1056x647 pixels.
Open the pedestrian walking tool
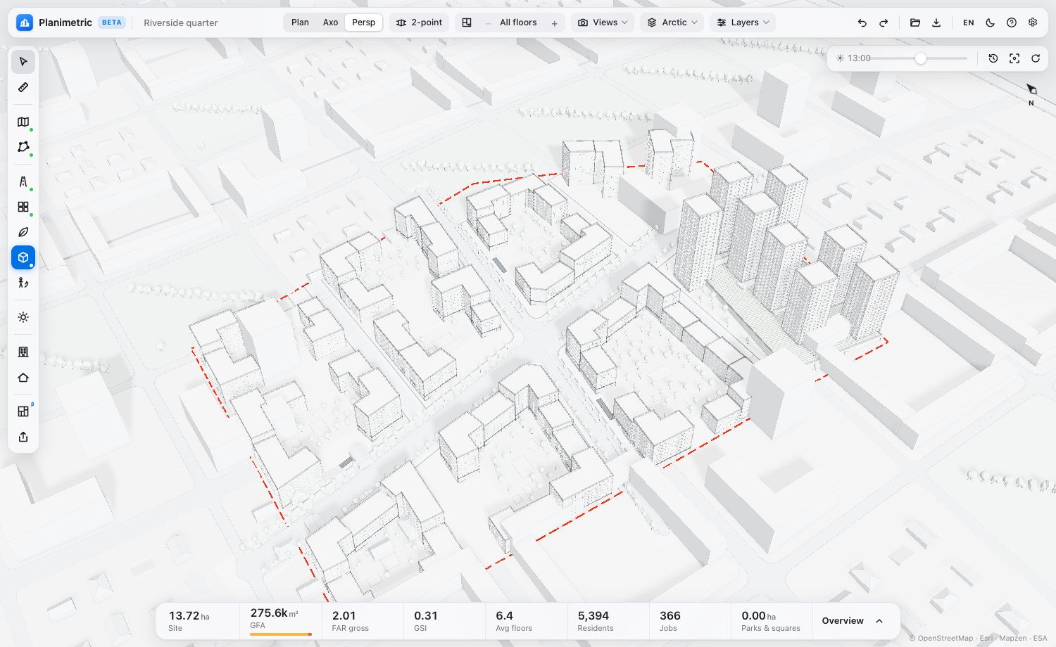[x=23, y=283]
